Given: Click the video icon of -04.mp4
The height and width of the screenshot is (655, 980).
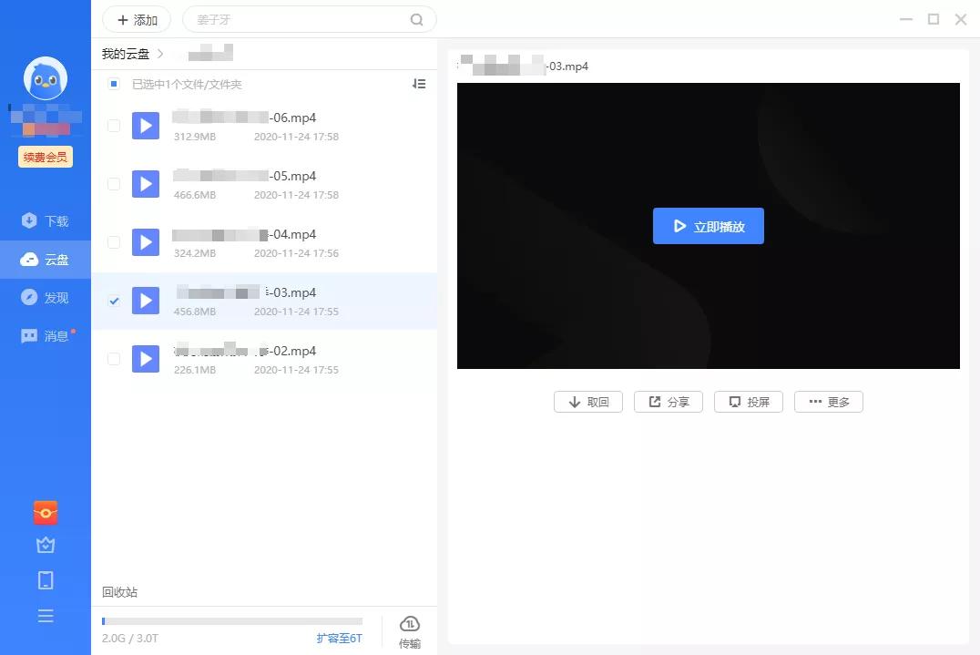Looking at the screenshot, I should pos(146,242).
